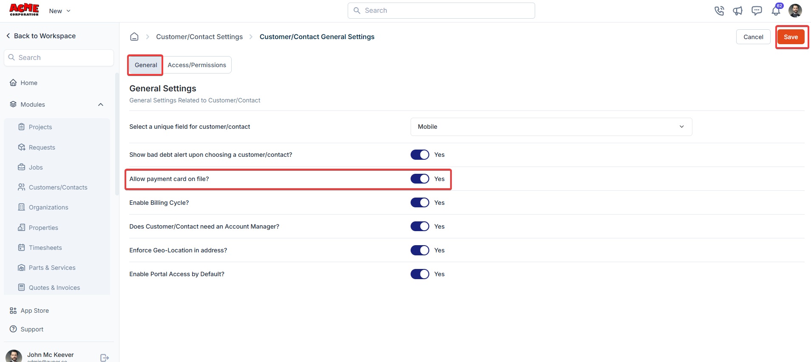Click the sidebar Search field

click(x=59, y=58)
